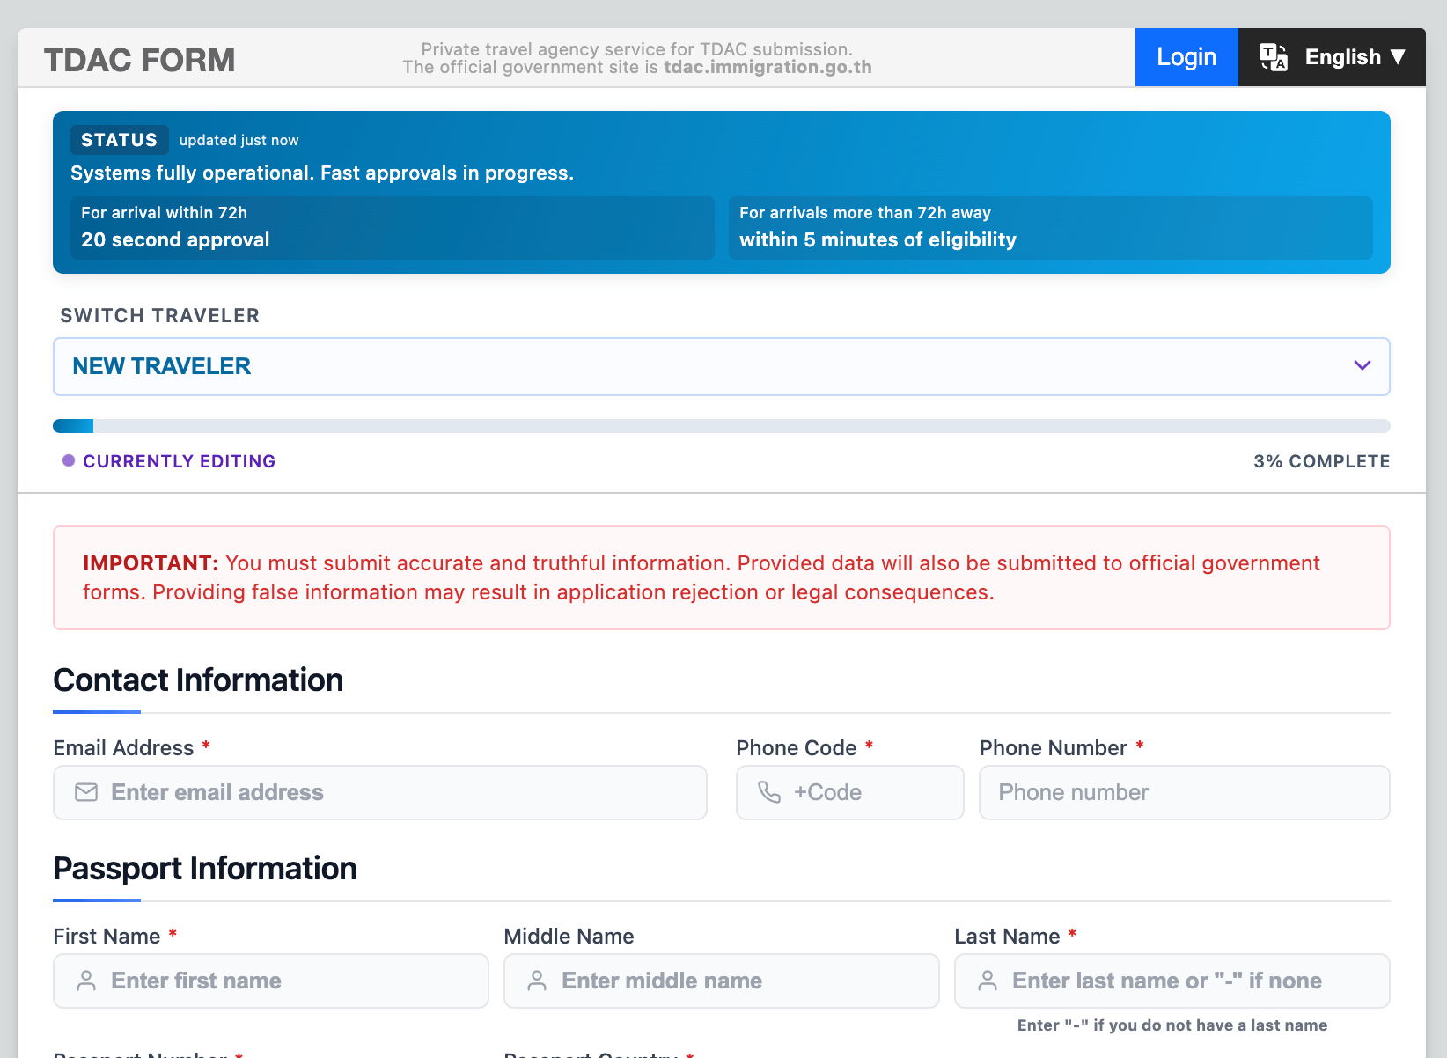Click the TDAC FORM title logo

139,60
